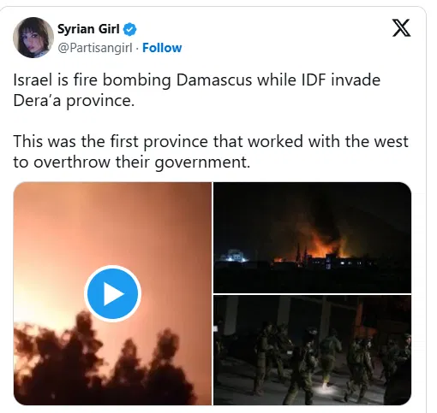Screen dimensions: 437x413
Task: Click the blue verified checkmark badge
Action: pyautogui.click(x=129, y=29)
